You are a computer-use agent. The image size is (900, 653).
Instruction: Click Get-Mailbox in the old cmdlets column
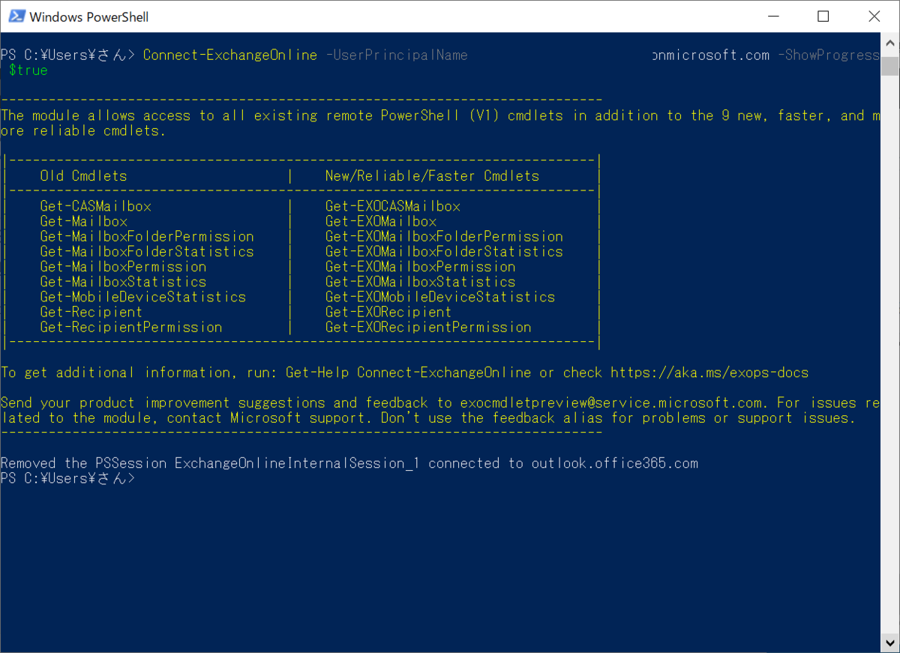(84, 221)
